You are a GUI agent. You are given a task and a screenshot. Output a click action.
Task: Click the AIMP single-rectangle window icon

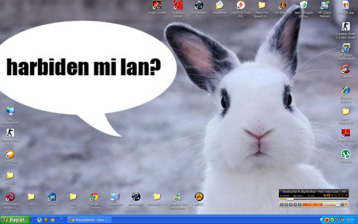[x=339, y=195]
